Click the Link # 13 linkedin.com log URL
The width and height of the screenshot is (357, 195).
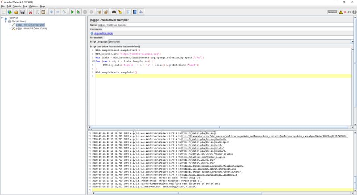(x=209, y=169)
